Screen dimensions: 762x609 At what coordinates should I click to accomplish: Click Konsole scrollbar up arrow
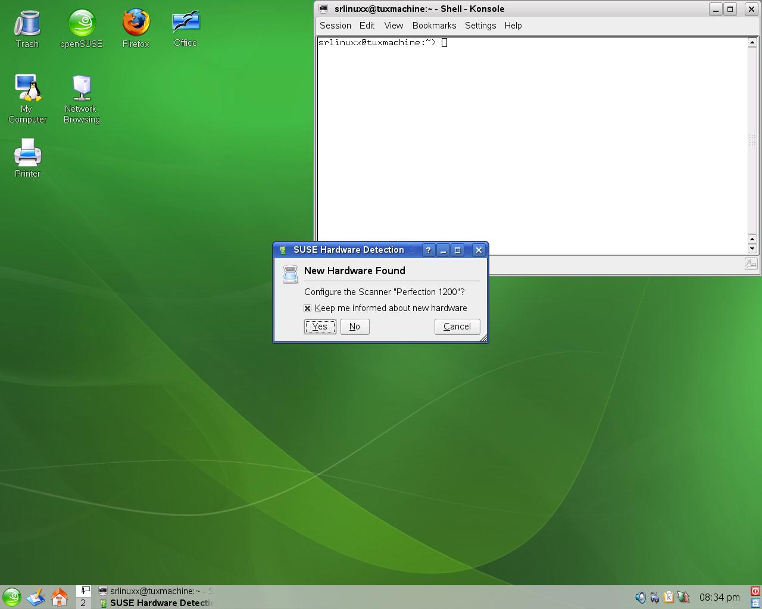click(752, 42)
